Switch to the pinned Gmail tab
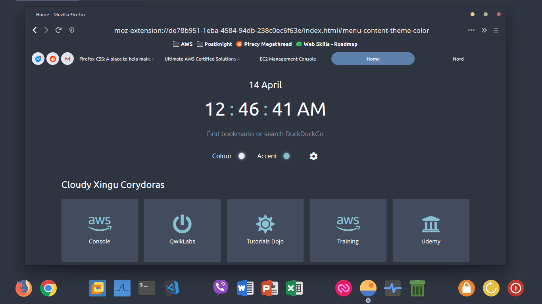Screen dimensions: 542x304 pyautogui.click(x=67, y=59)
